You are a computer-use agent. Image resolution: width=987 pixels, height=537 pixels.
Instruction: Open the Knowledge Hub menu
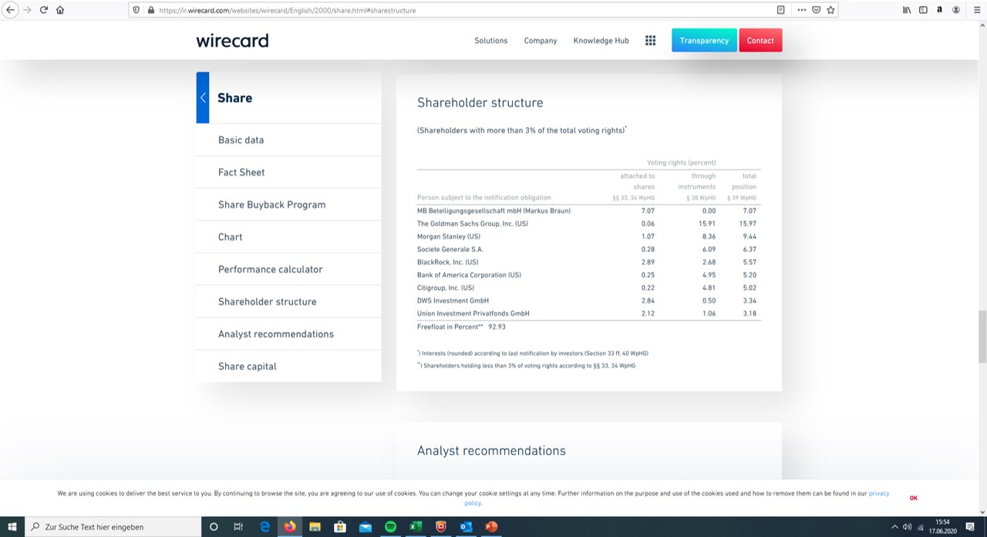(x=601, y=40)
